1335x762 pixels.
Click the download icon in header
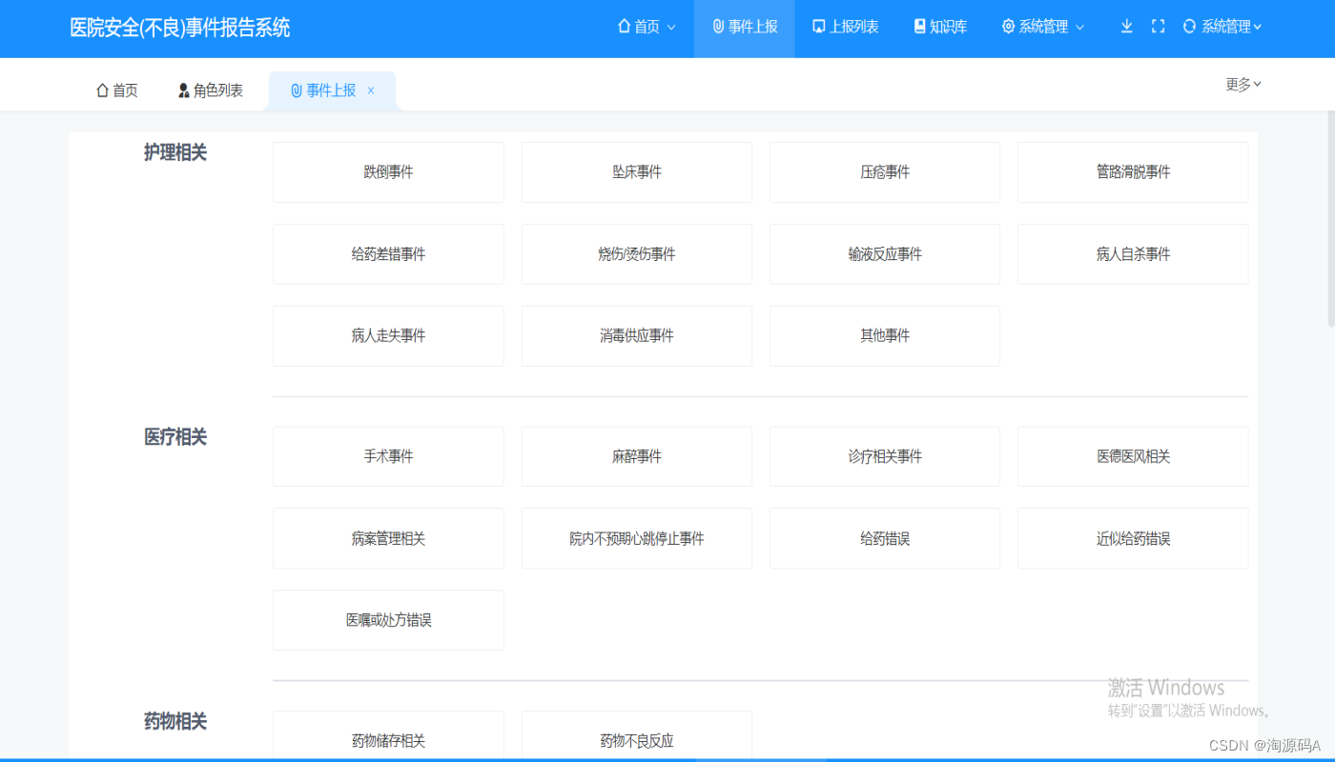click(1126, 27)
